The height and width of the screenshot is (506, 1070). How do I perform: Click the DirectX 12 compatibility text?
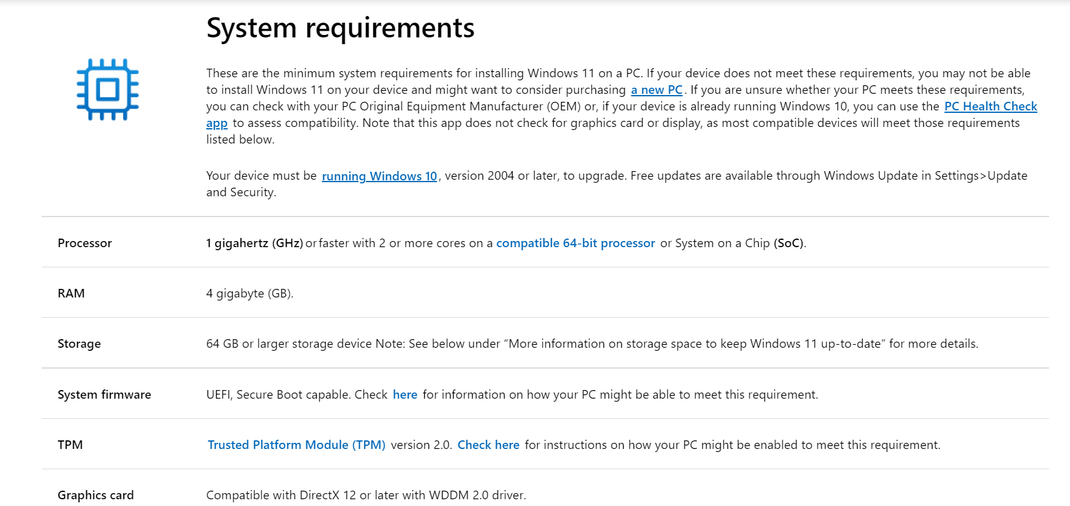(x=366, y=495)
